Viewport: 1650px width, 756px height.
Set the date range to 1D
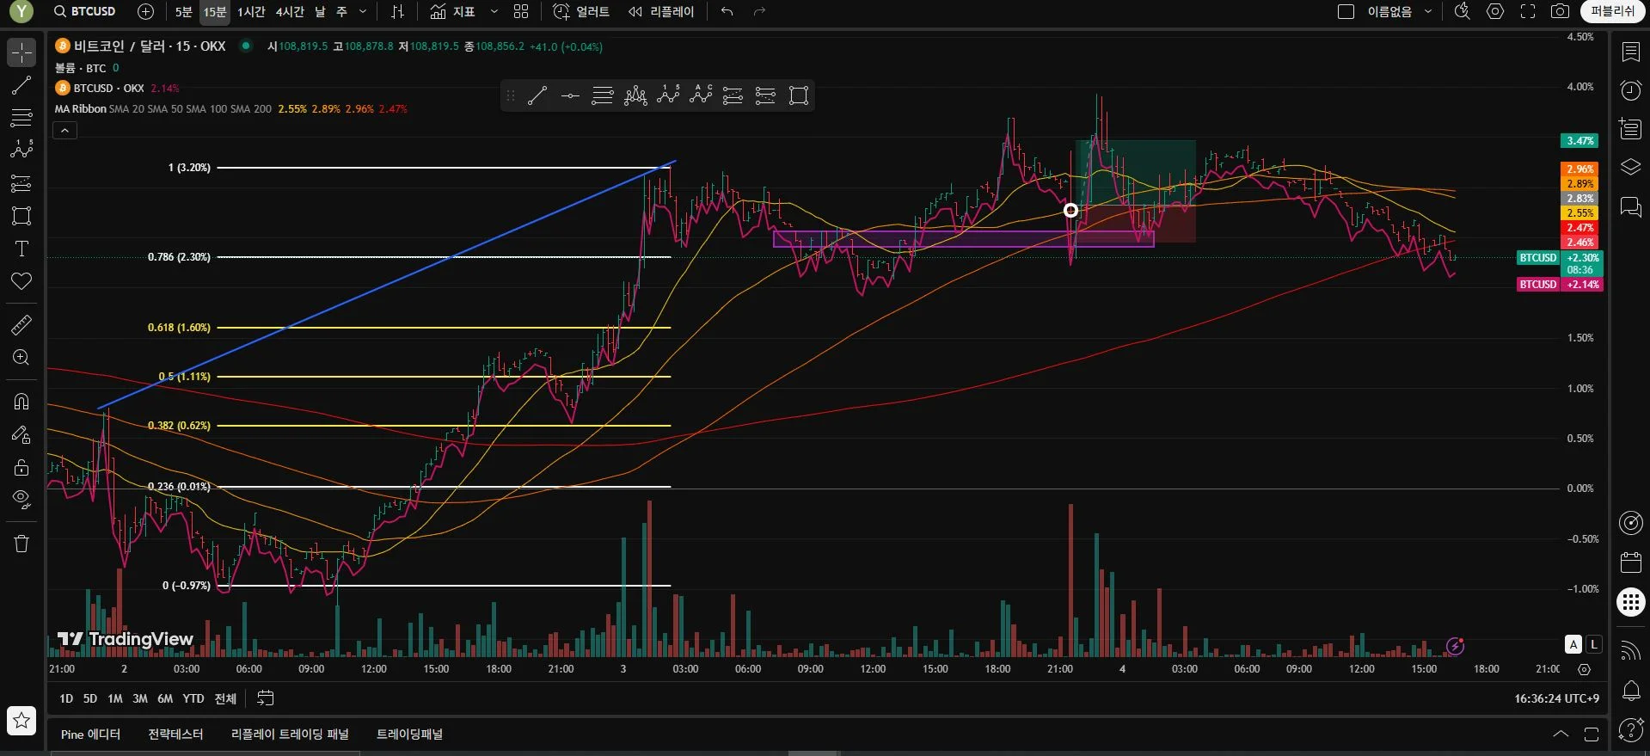click(x=66, y=698)
